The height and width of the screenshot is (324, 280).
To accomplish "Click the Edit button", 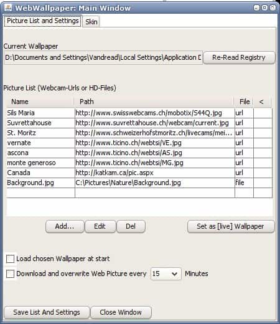I will click(x=100, y=226).
